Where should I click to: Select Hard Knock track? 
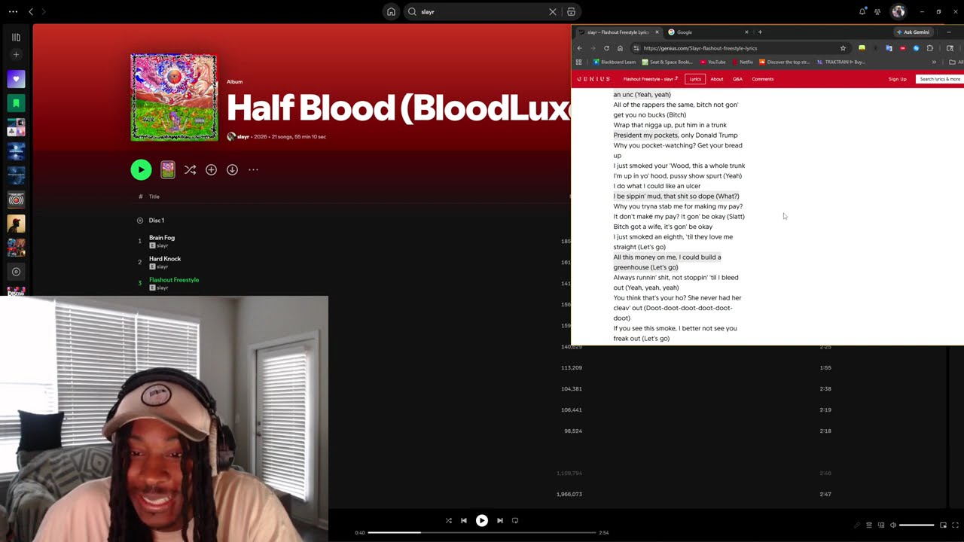(x=165, y=259)
